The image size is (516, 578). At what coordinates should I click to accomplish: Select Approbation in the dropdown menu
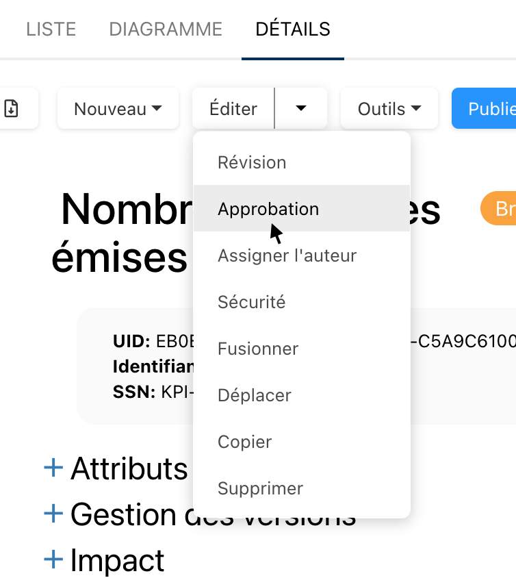pos(268,209)
